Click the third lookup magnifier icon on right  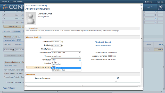(155, 19)
